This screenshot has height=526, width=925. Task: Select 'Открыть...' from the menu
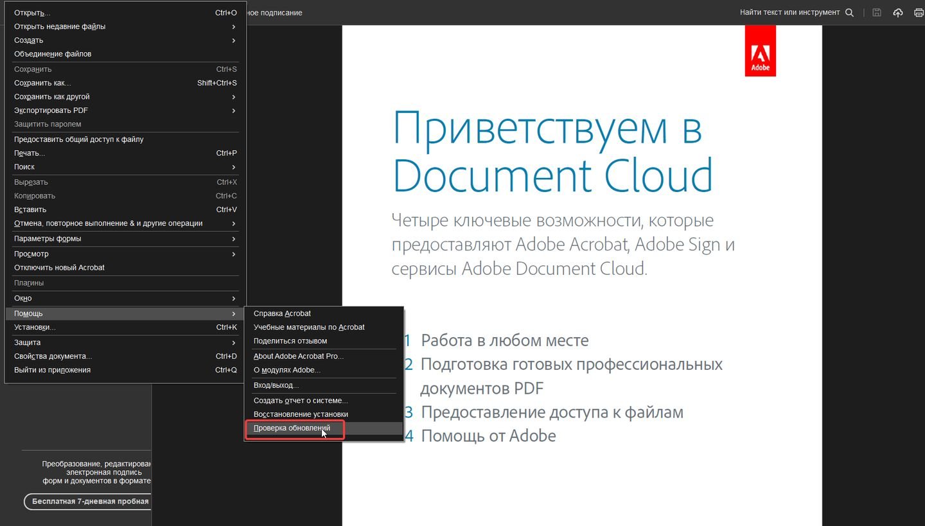click(x=125, y=13)
